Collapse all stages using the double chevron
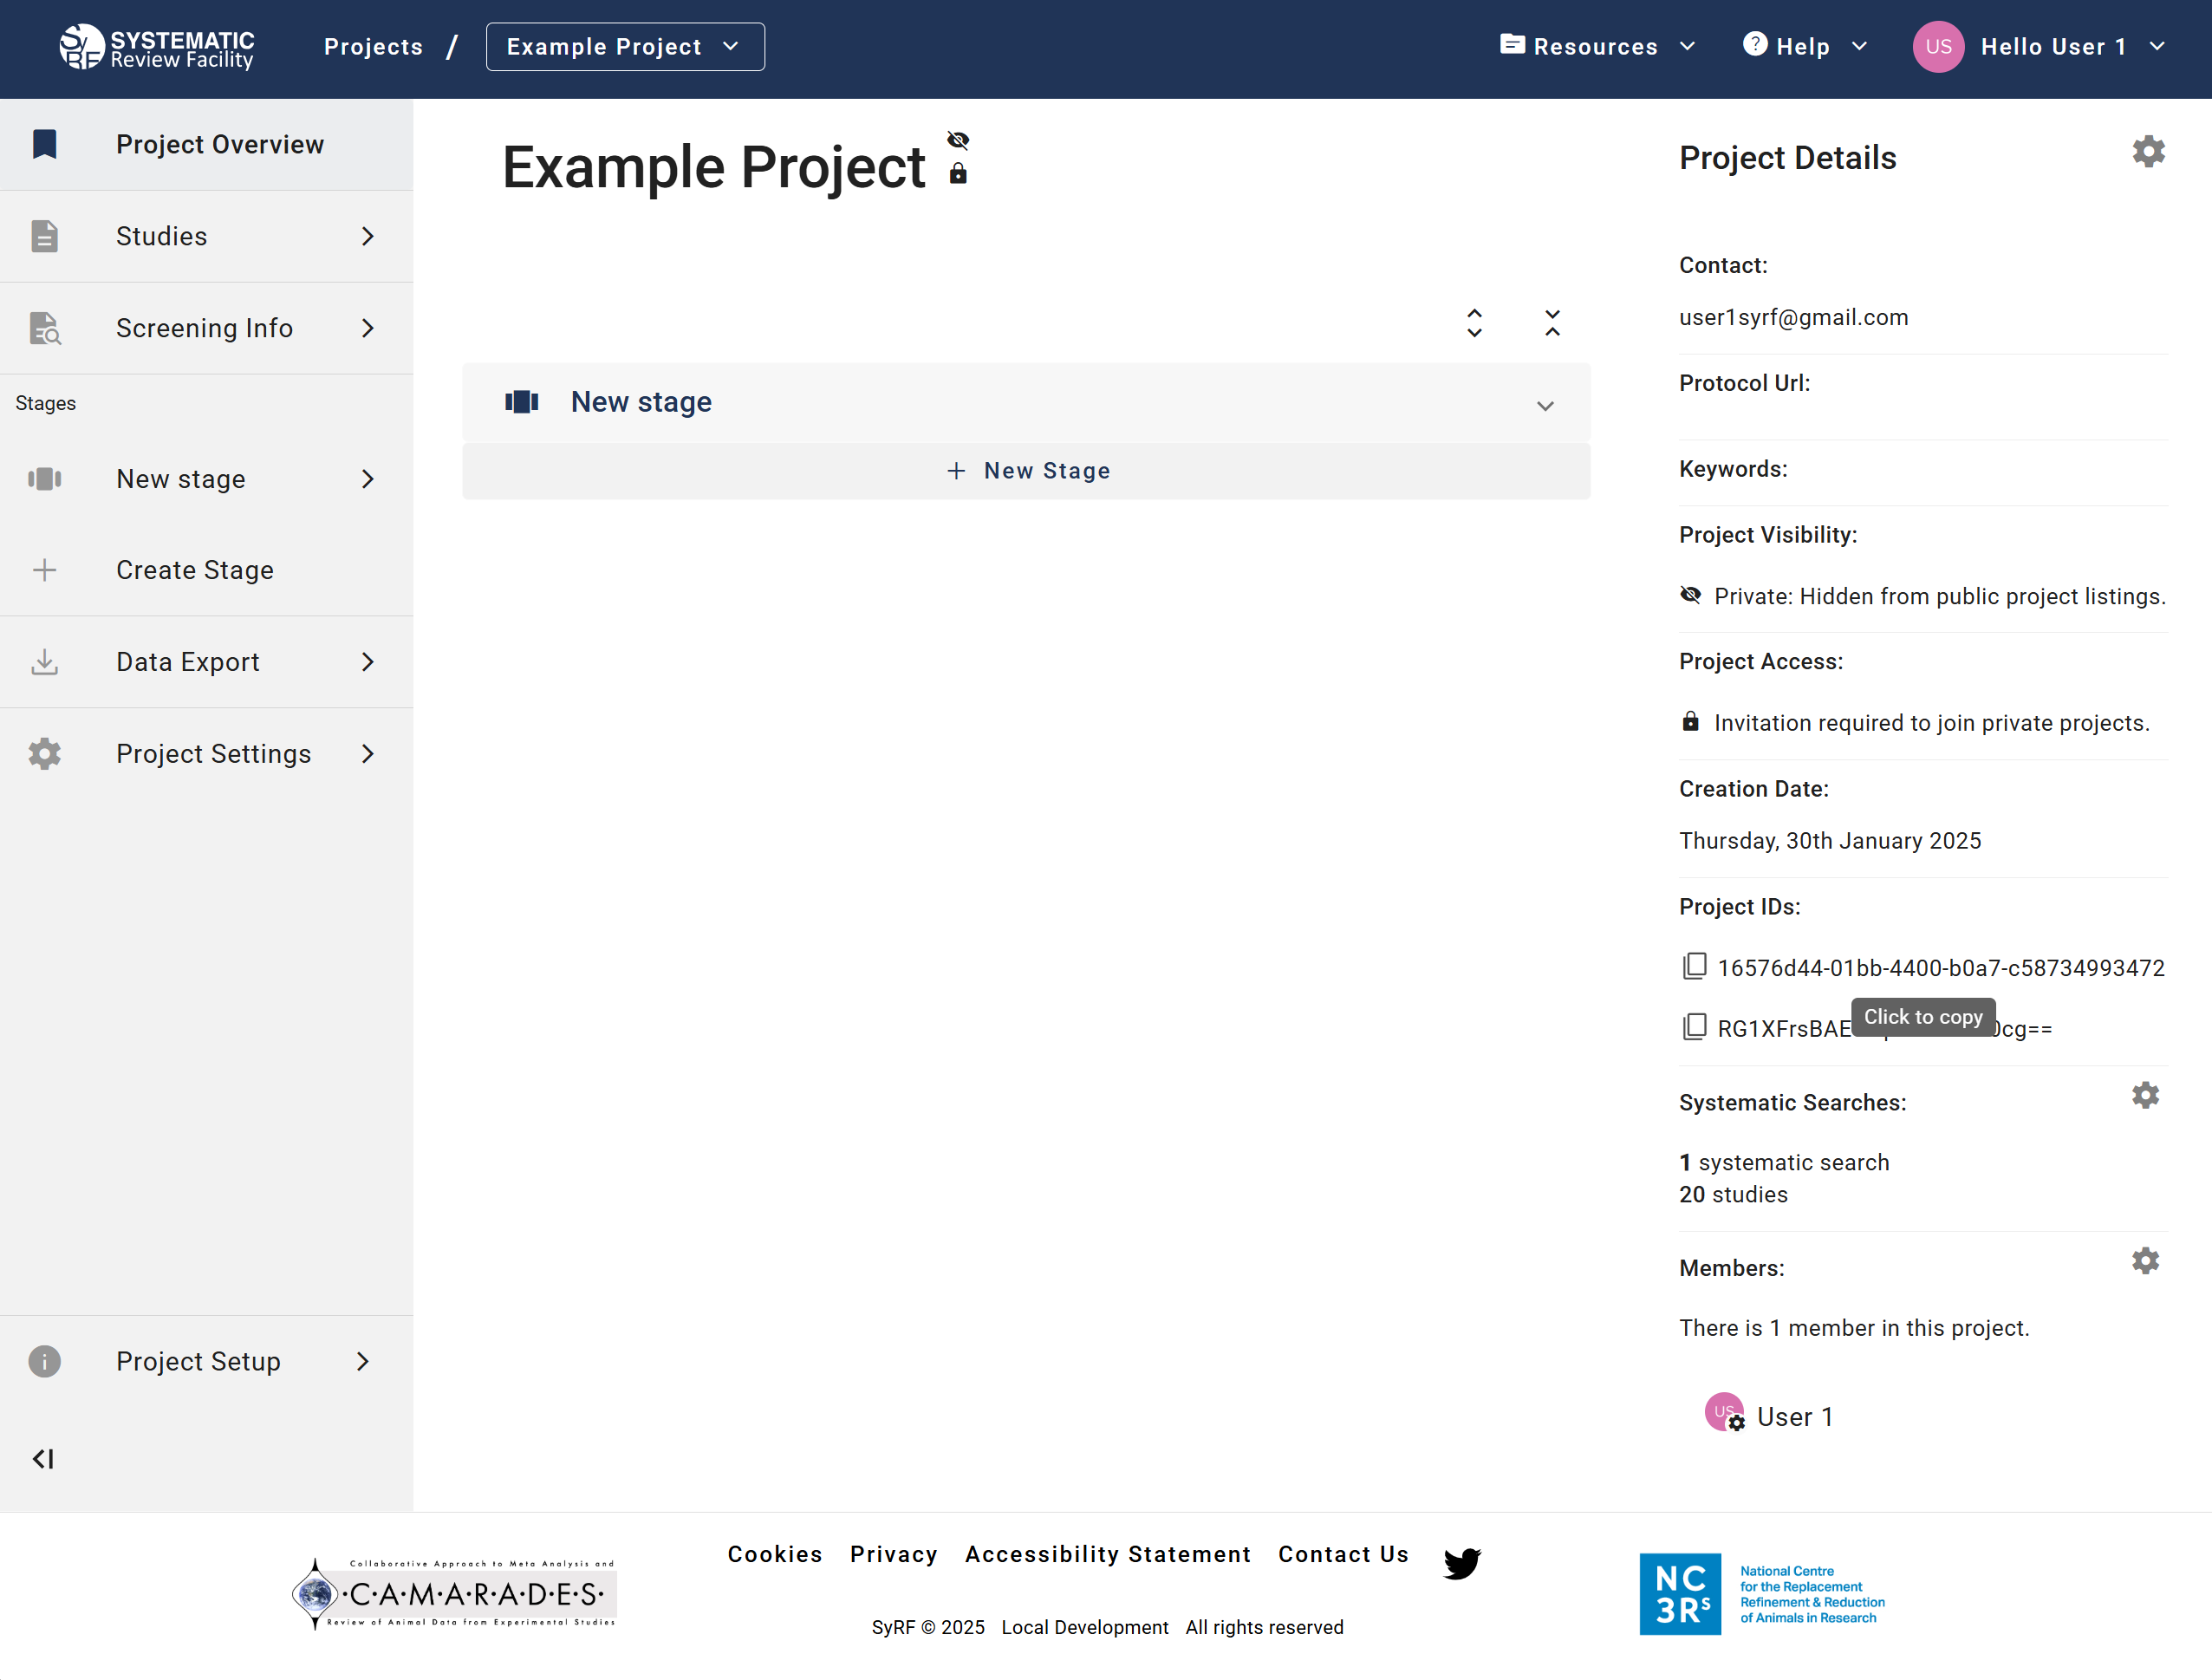Image resolution: width=2212 pixels, height=1680 pixels. [x=1552, y=322]
